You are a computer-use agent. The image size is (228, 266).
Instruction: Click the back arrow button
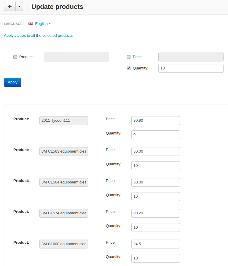pos(10,7)
